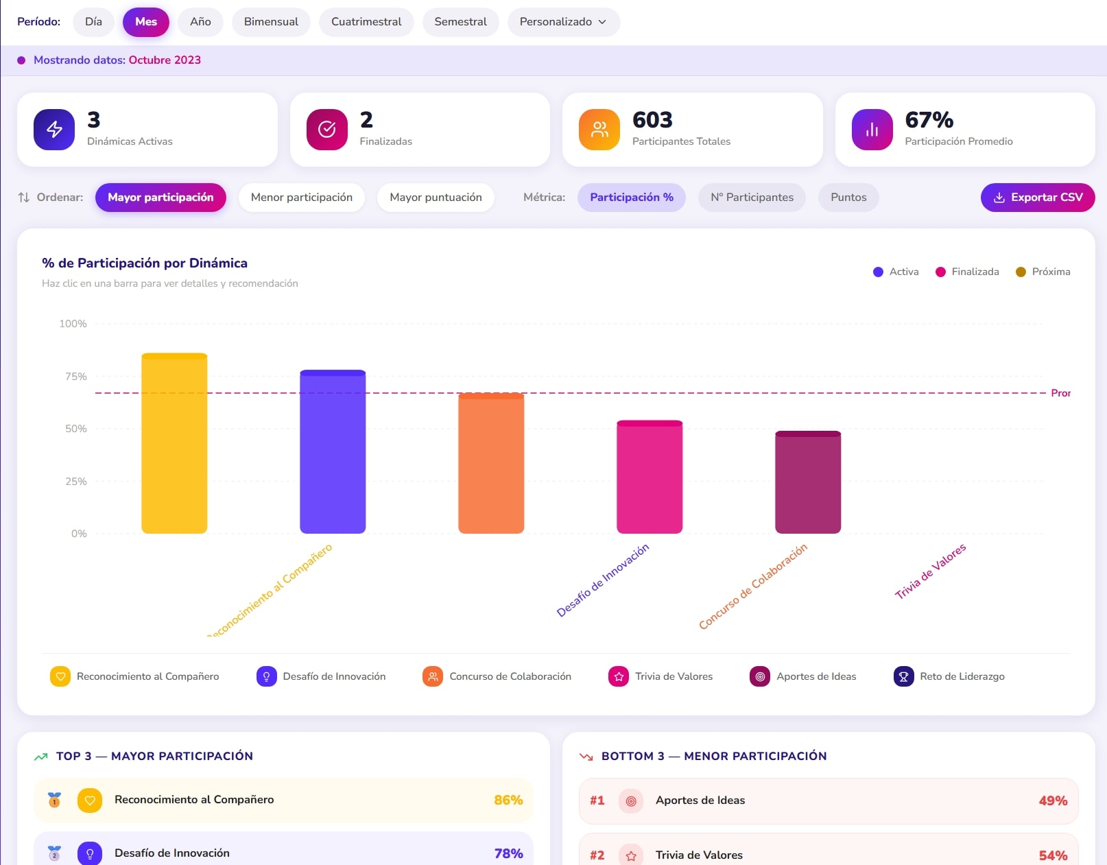Sort by Mayor participación
This screenshot has height=865, width=1107.
pyautogui.click(x=160, y=198)
